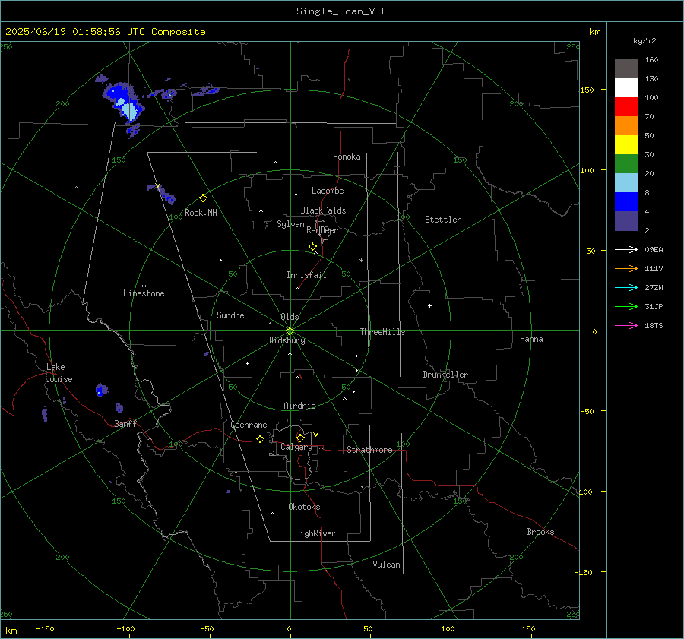The height and width of the screenshot is (639, 684).
Task: Click the asterisk marker east of Innisfail
Action: [x=361, y=261]
